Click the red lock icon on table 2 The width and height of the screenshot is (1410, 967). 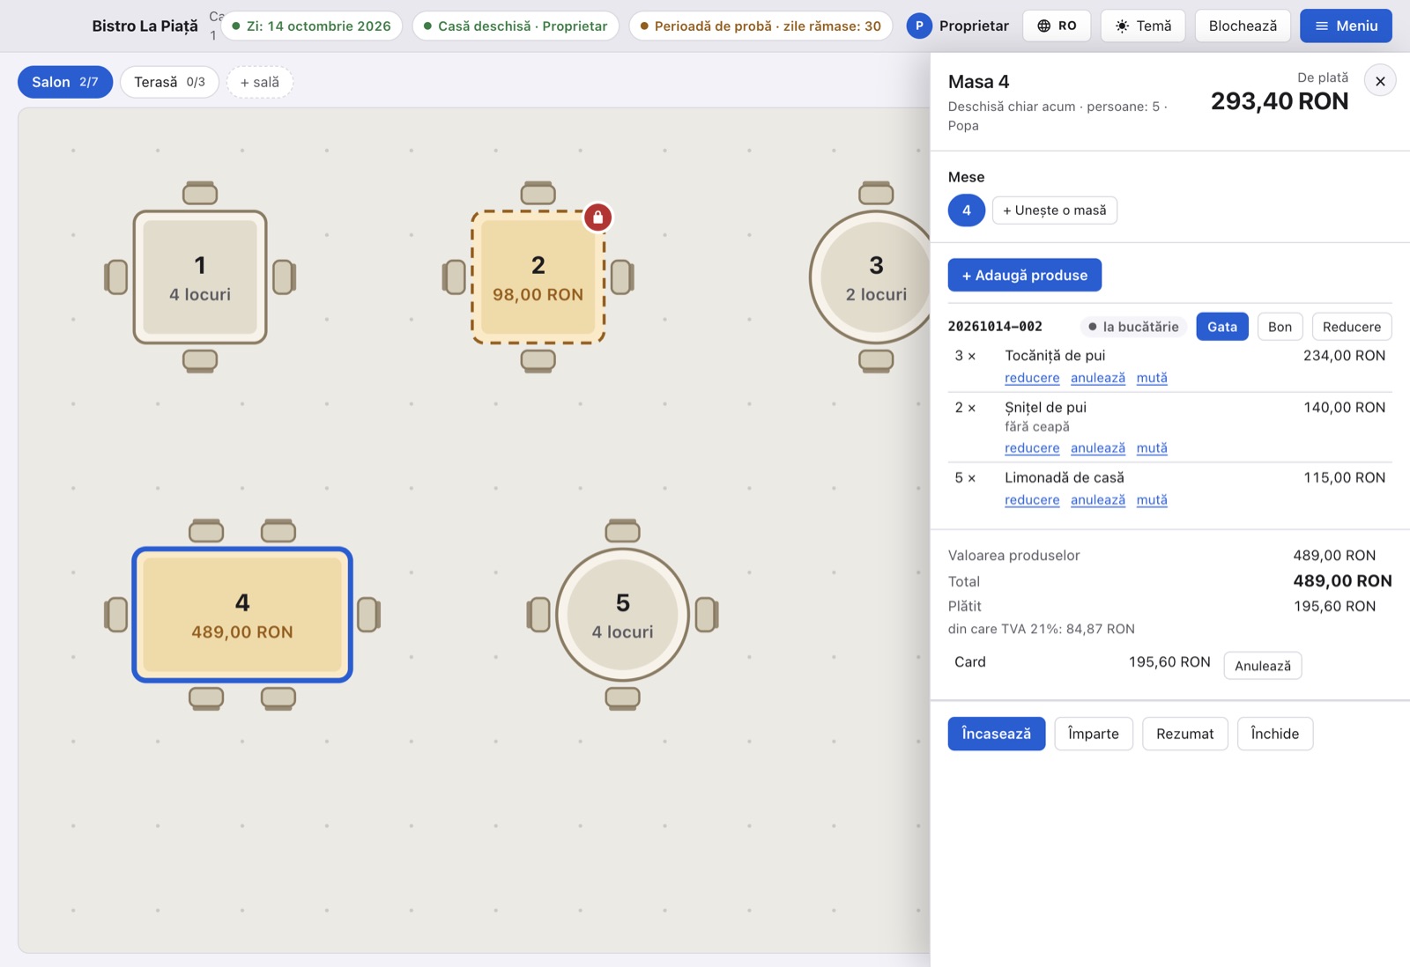(597, 217)
